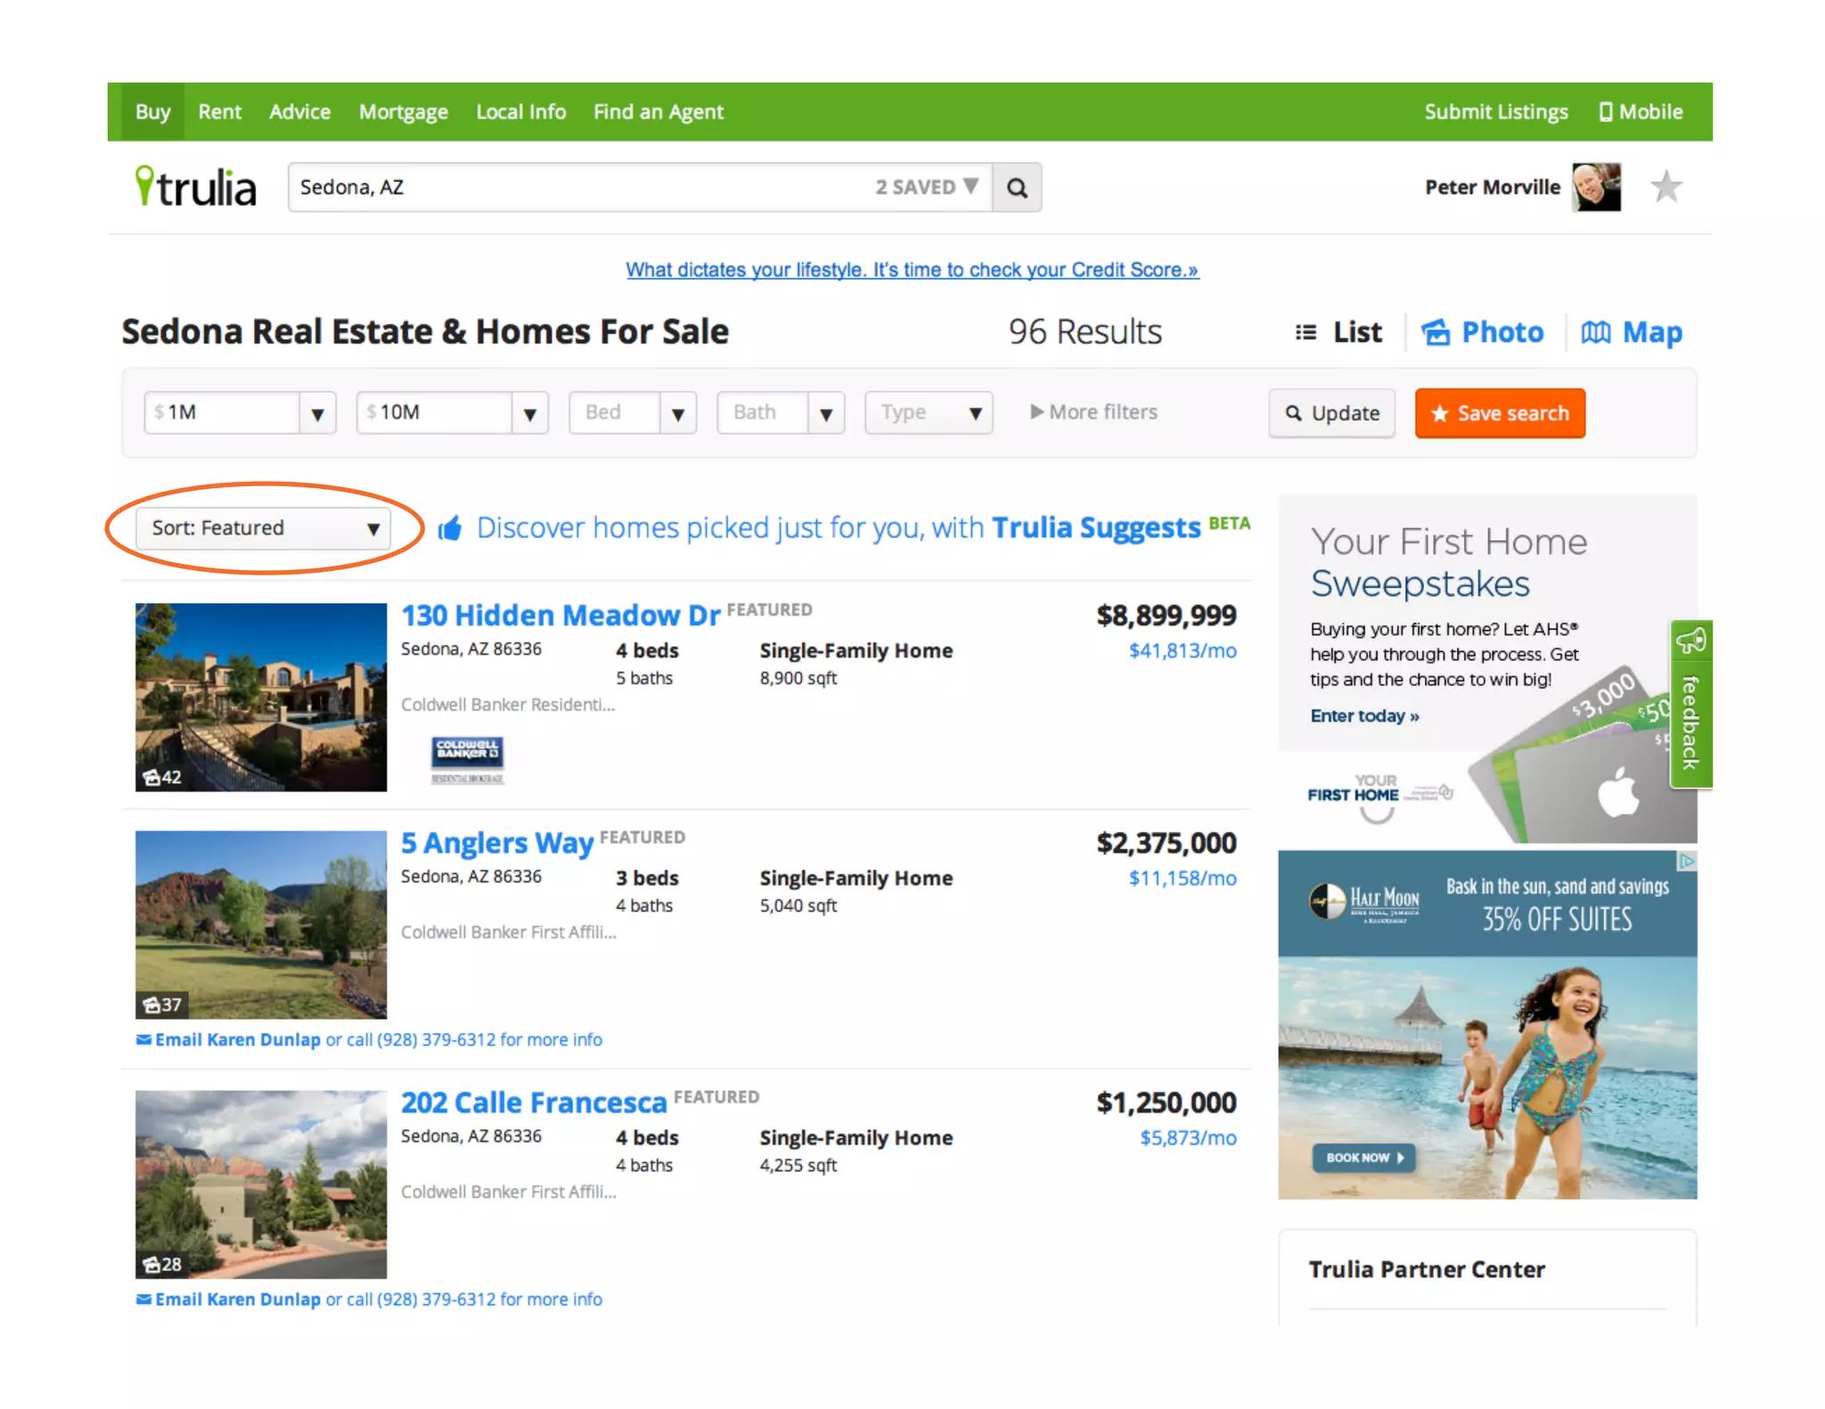Open the Mortgage menu item
1825x1409 pixels.
[403, 112]
